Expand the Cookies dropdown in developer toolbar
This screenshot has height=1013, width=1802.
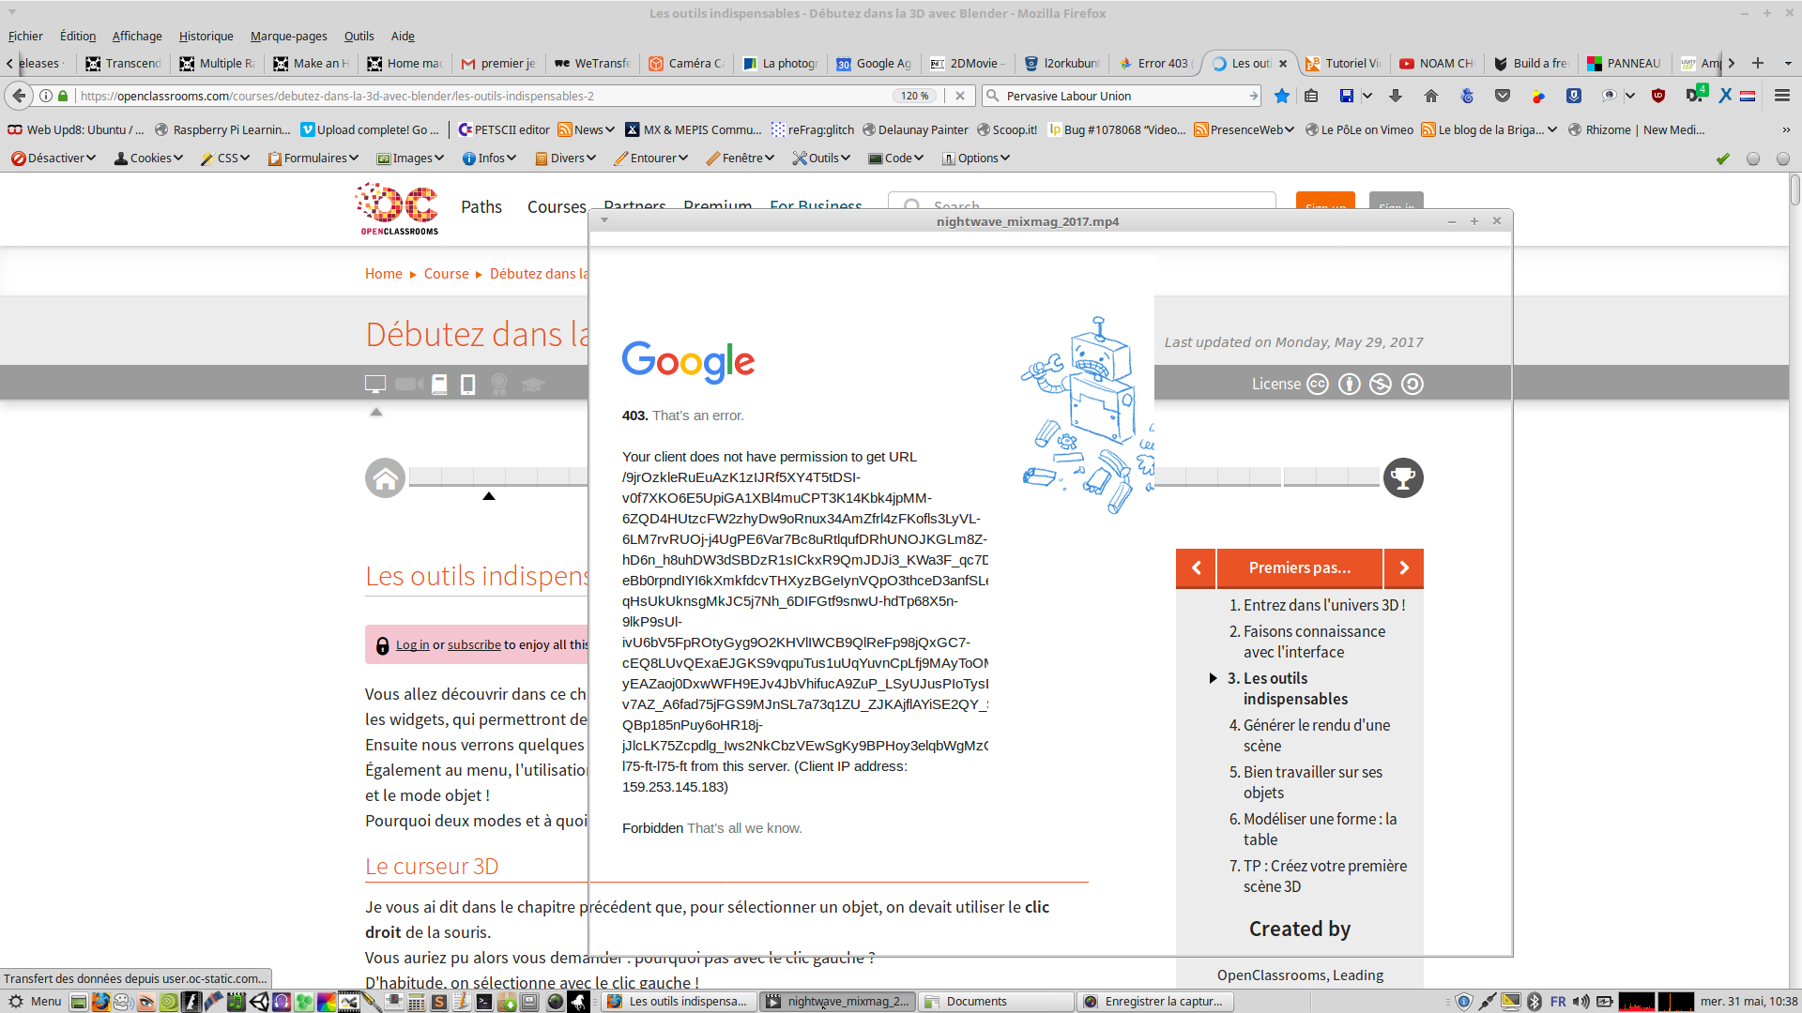coord(148,159)
